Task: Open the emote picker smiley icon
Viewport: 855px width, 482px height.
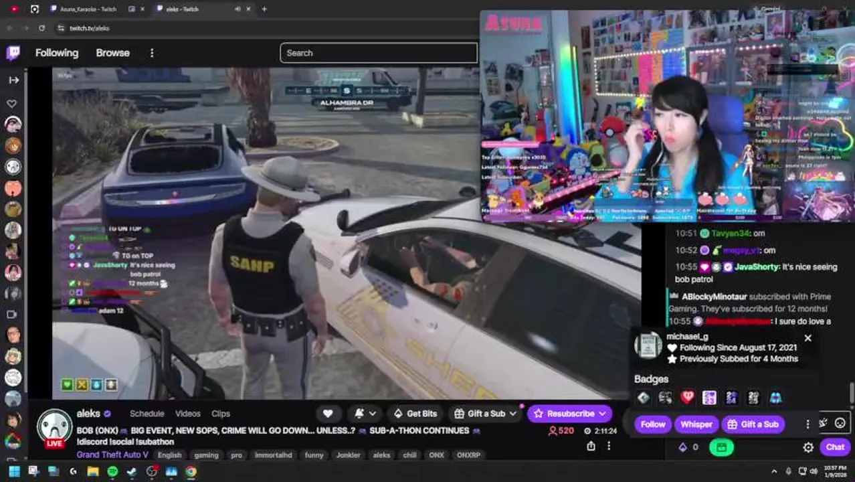Action: tap(840, 423)
